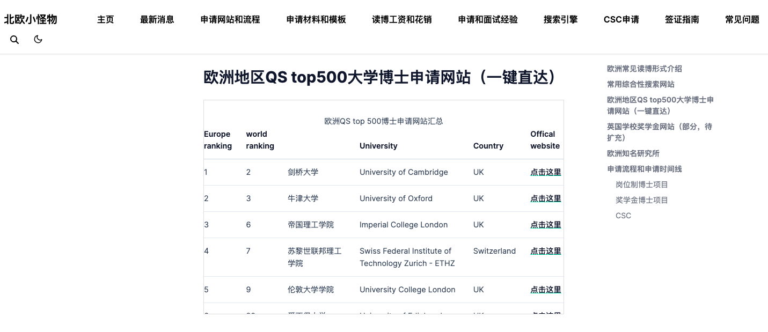Select 申请材料和模板 in the top menu
This screenshot has height=332, width=768.
tap(316, 20)
